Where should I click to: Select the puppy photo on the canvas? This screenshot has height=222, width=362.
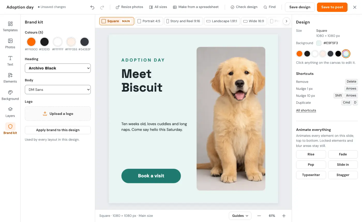coord(231,119)
